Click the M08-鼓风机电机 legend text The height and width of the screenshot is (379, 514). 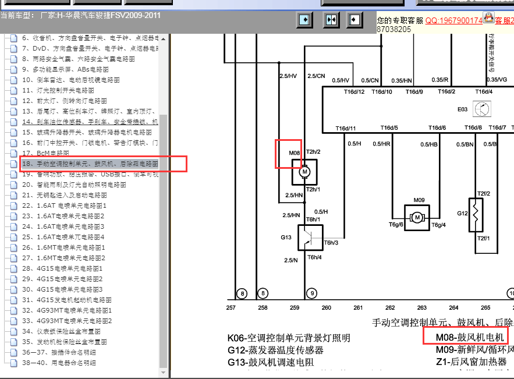click(x=469, y=337)
